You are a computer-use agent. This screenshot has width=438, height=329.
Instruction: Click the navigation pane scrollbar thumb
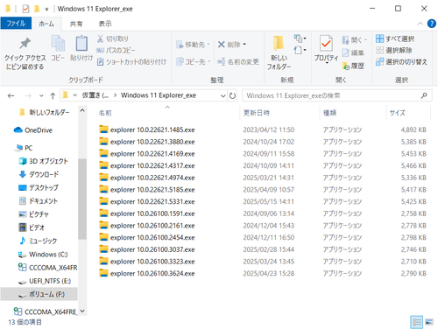tap(82, 199)
